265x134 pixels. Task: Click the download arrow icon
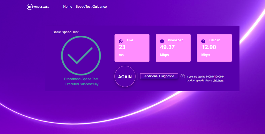162,41
